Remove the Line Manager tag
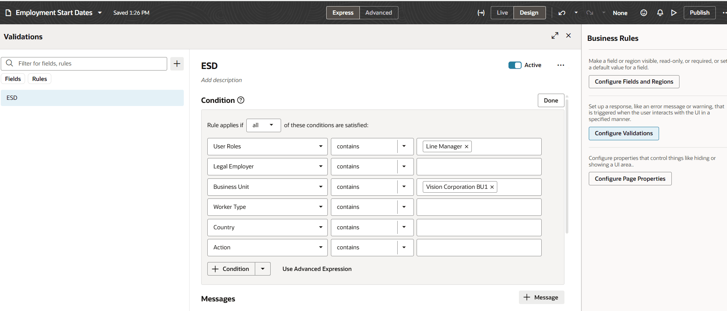Viewport: 727px width, 311px height. pyautogui.click(x=466, y=147)
